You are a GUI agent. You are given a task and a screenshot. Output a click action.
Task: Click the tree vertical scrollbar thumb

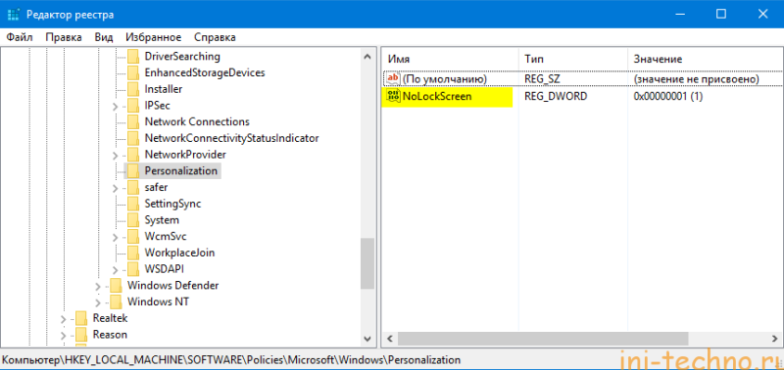367,262
